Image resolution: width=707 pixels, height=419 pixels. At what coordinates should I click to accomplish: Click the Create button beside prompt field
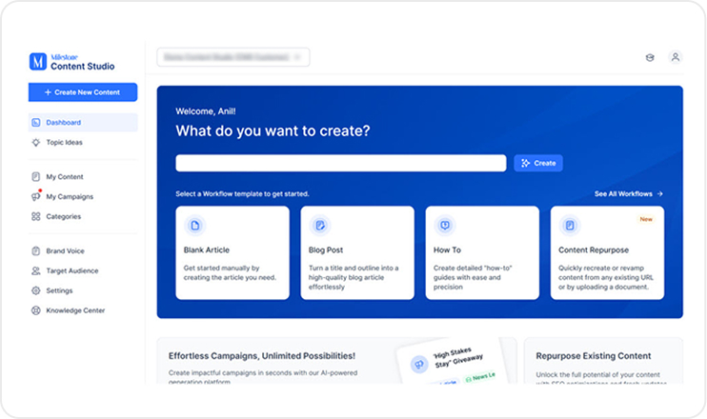coord(538,163)
